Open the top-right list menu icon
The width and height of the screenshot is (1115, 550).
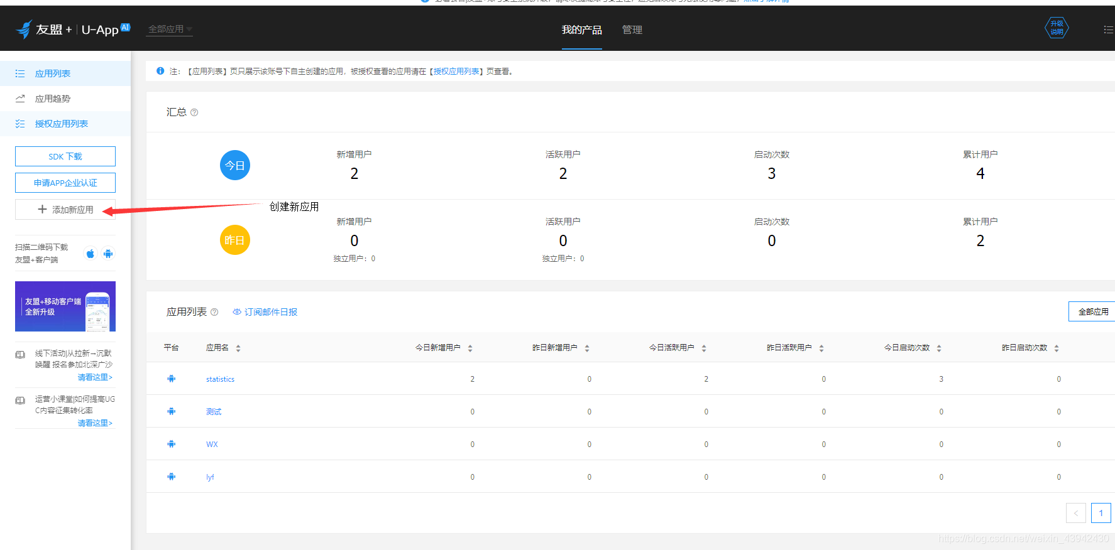[1109, 30]
